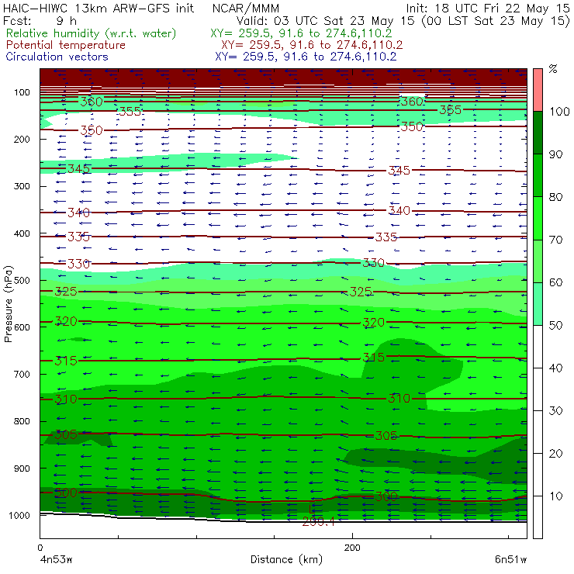Screen dimensions: 574x574
Task: Click the right '300' contour label
Action: click(386, 496)
